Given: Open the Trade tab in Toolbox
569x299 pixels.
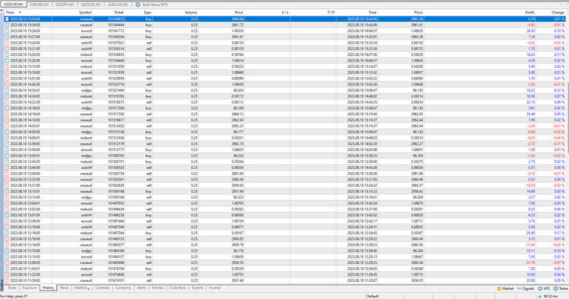Looking at the screenshot, I should [x=12, y=288].
